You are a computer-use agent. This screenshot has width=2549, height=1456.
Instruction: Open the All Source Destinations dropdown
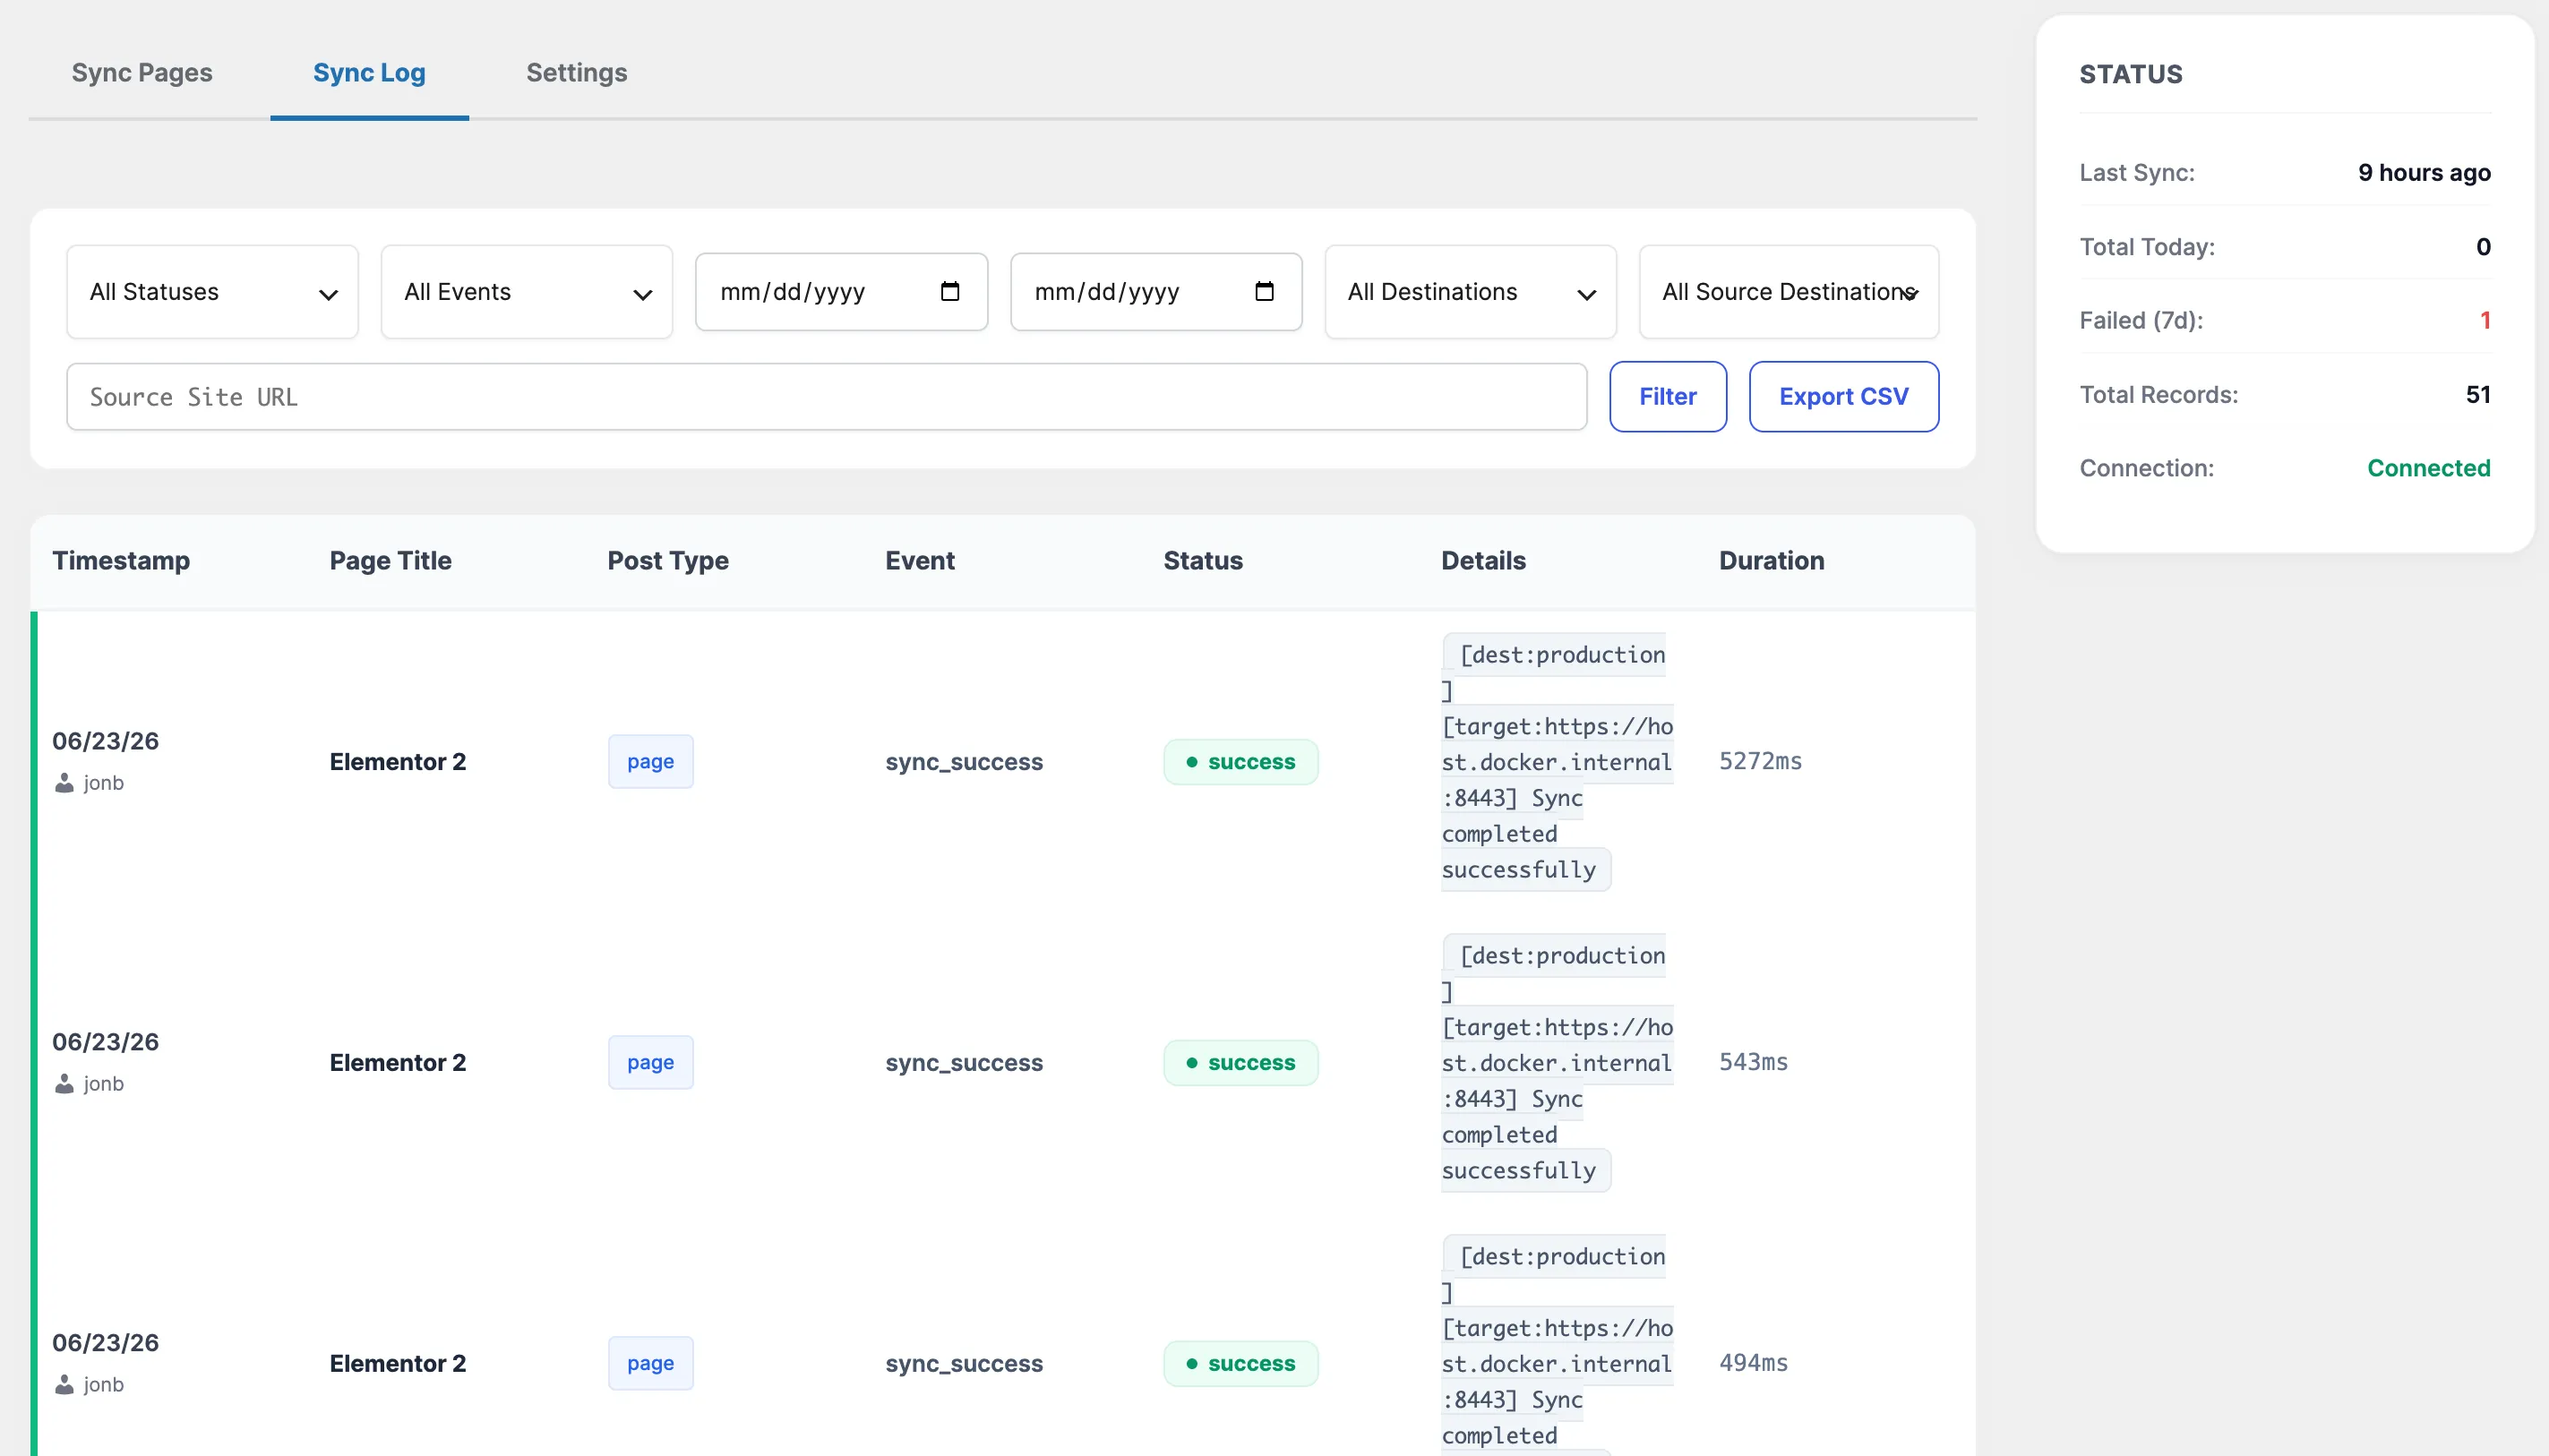pos(1788,292)
